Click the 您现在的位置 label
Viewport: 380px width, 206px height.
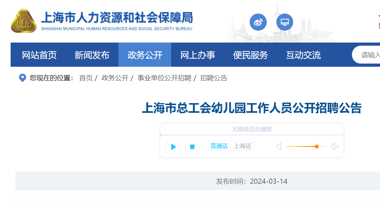click(x=51, y=78)
